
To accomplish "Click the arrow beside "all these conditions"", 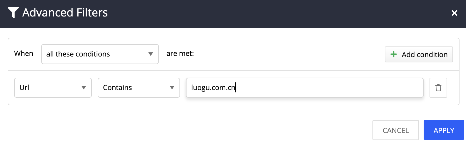I will 151,54.
